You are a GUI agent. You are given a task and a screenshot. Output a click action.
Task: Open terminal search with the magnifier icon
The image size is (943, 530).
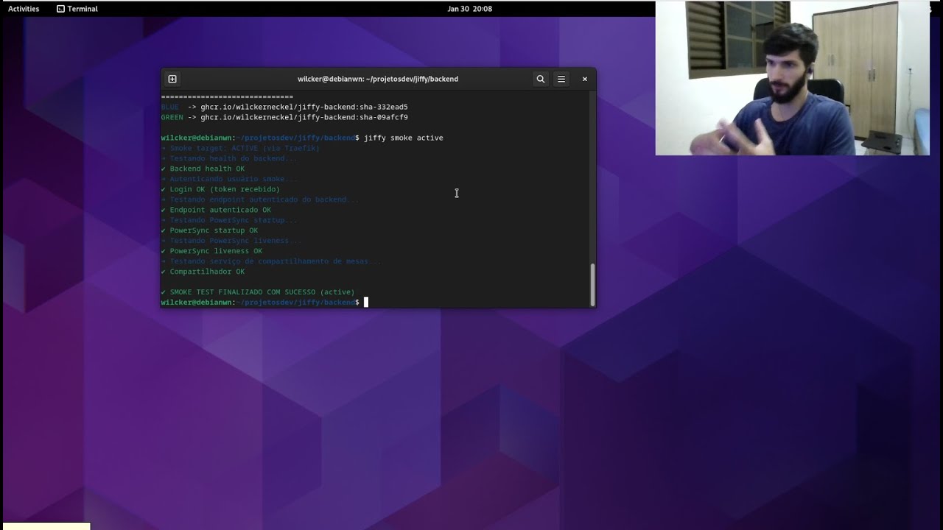tap(541, 79)
